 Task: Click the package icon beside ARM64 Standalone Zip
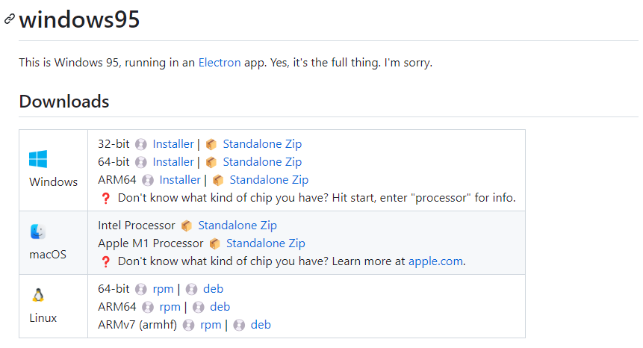(218, 181)
